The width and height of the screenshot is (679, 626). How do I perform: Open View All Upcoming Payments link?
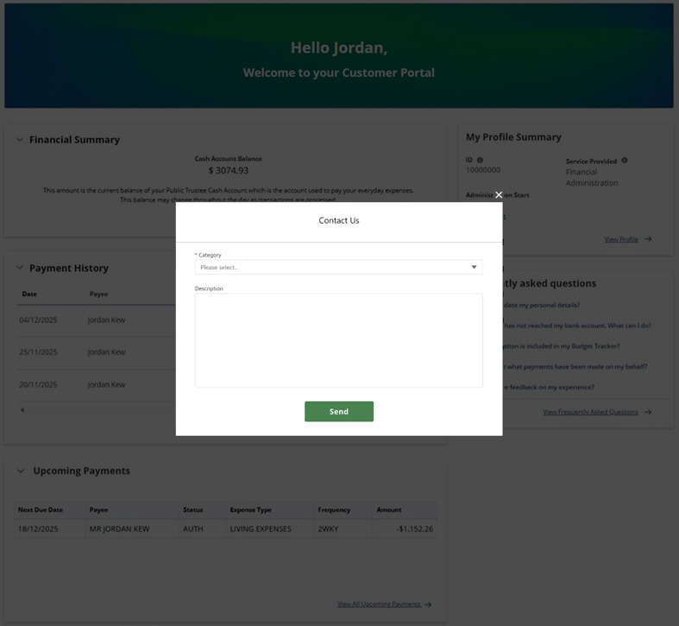click(379, 604)
